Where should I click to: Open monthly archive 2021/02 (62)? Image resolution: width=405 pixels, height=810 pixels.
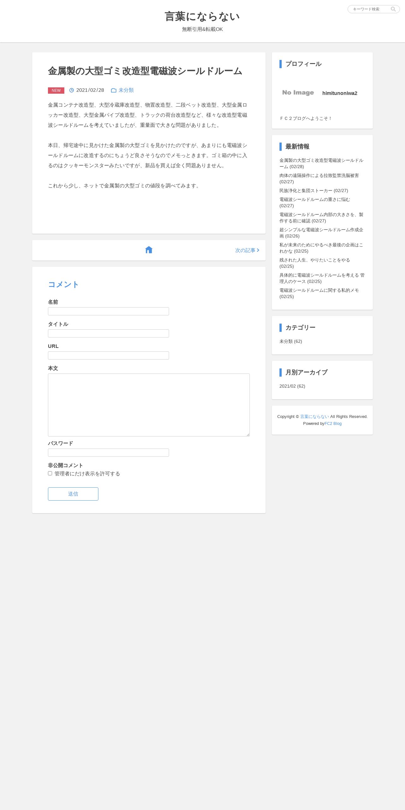[x=292, y=386]
